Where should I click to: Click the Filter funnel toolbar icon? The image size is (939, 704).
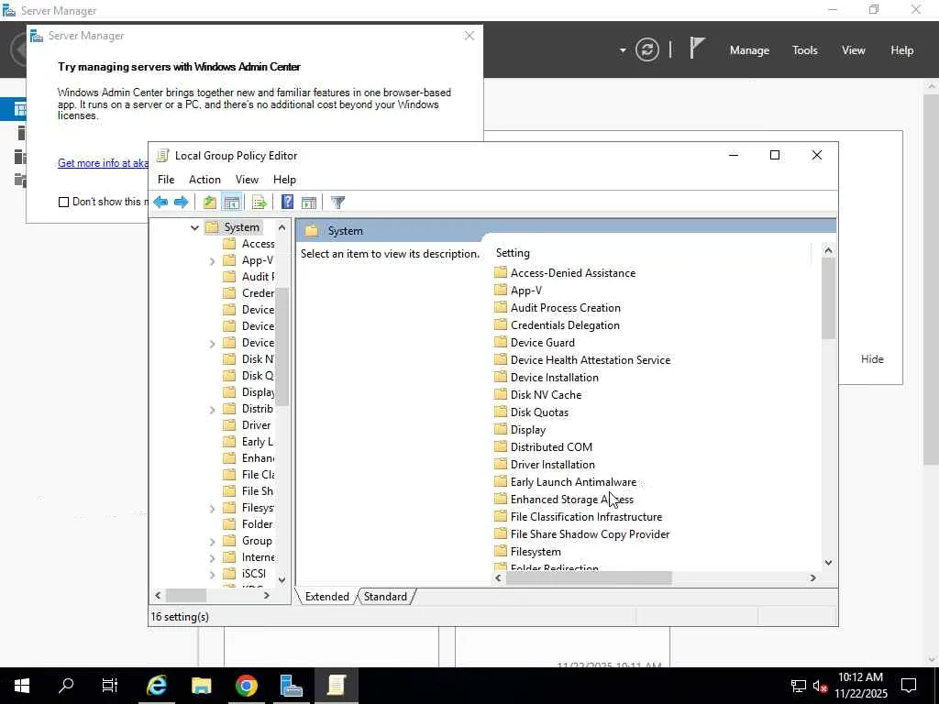tap(337, 203)
